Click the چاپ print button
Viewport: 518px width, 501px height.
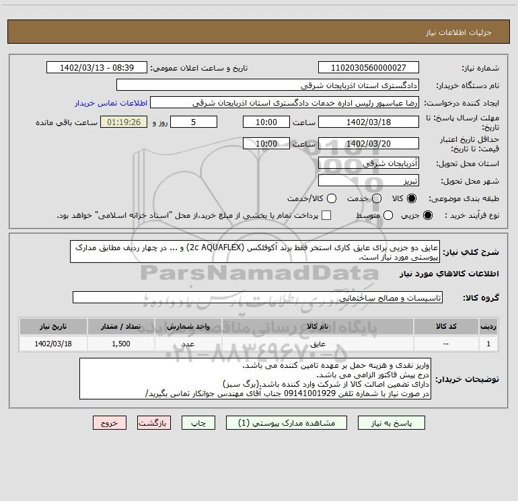tap(198, 423)
